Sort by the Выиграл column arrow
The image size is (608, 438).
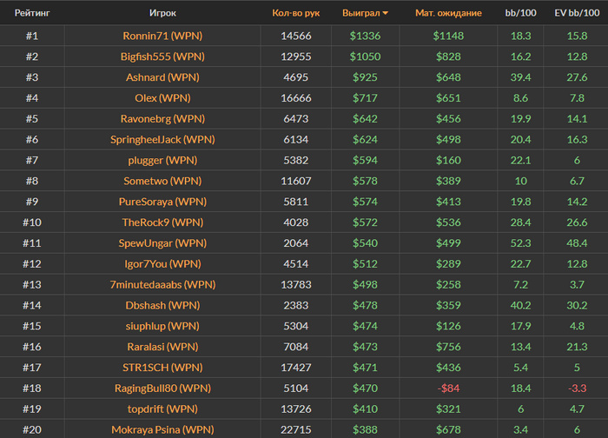(385, 13)
